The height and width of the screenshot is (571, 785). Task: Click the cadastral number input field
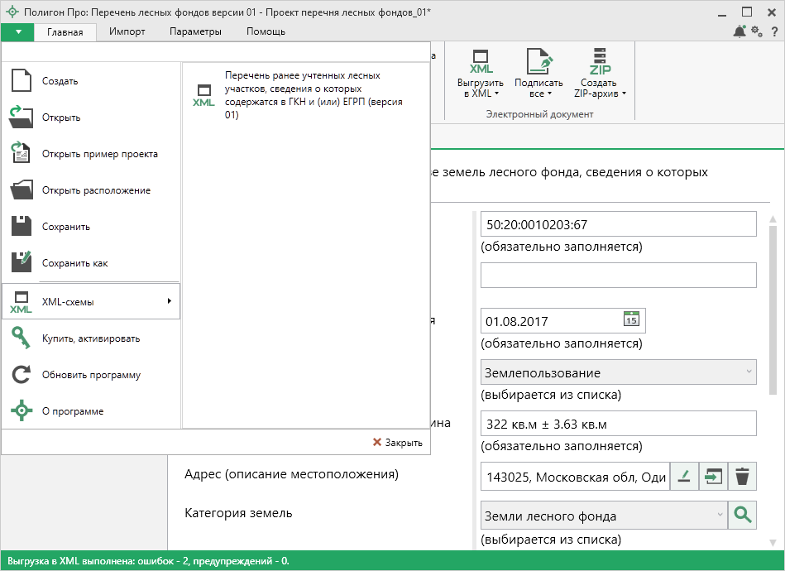click(618, 224)
